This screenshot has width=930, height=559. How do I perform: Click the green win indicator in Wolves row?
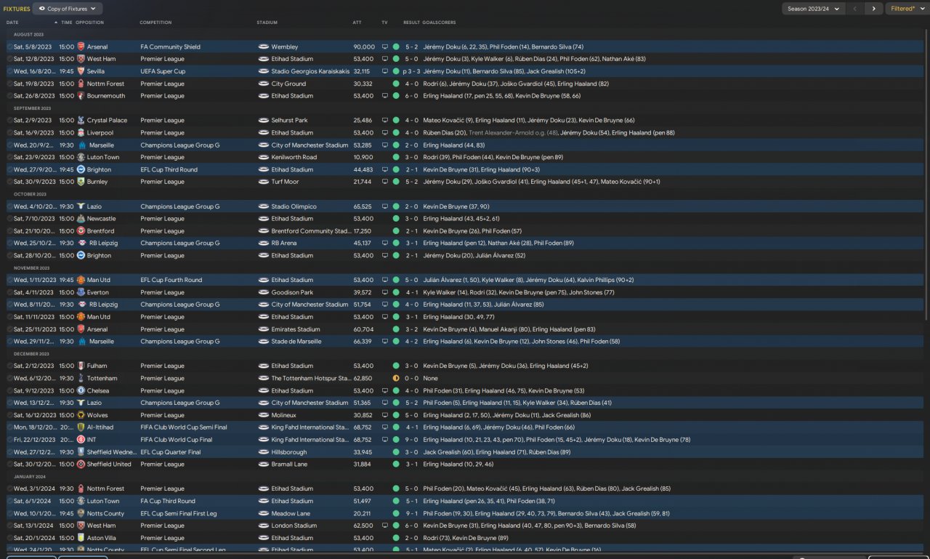pyautogui.click(x=396, y=415)
